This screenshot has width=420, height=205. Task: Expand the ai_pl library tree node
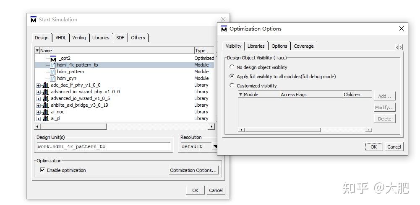[x=38, y=119]
